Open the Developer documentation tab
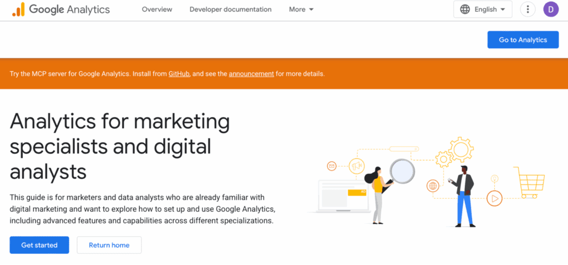 (230, 9)
